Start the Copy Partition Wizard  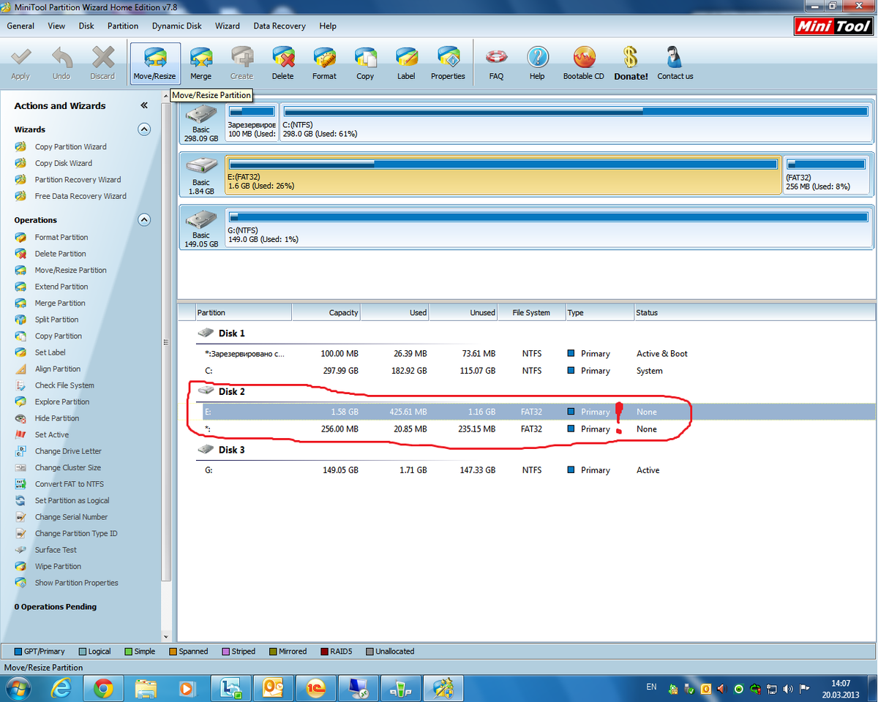pos(71,147)
